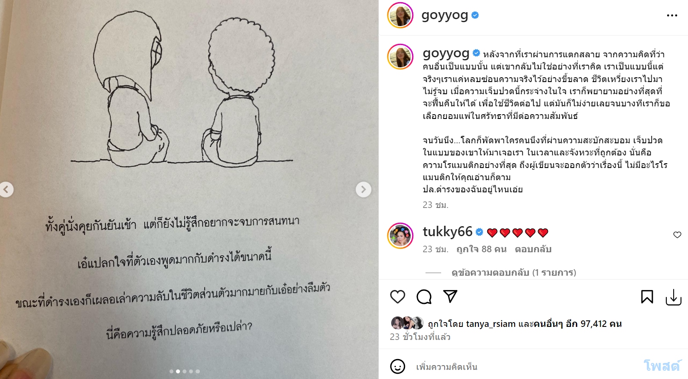Expand the view replies (1) link
688x379 pixels.
514,273
